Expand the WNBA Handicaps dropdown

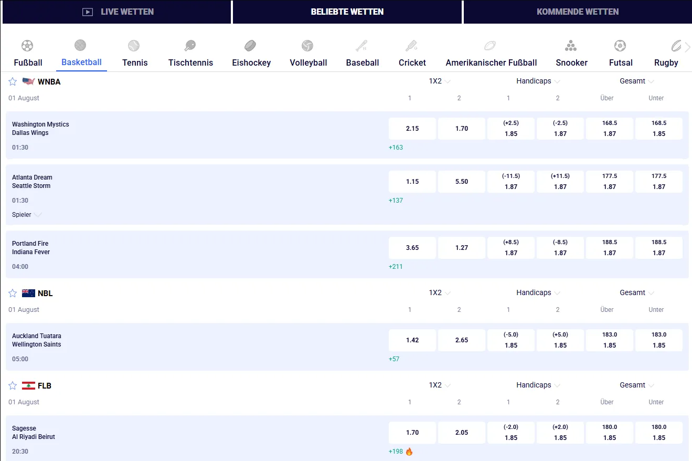(x=538, y=81)
